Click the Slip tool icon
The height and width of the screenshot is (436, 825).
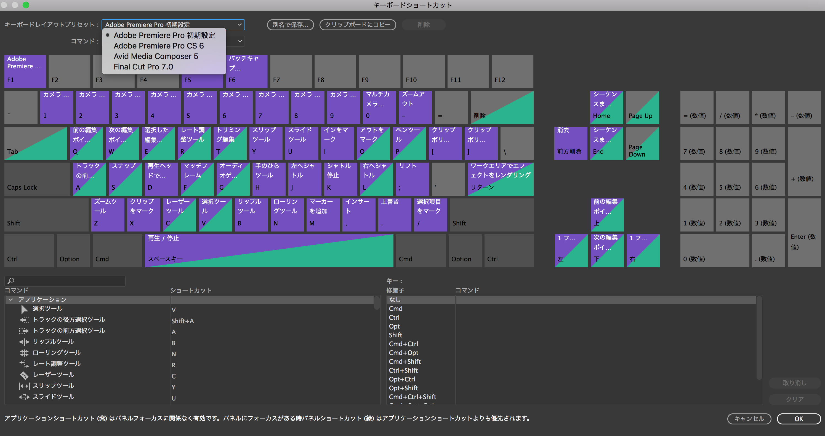pyautogui.click(x=24, y=386)
